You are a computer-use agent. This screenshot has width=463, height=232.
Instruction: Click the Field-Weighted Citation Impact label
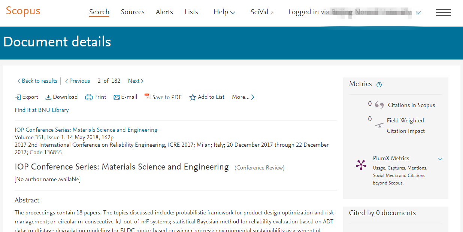click(x=406, y=126)
